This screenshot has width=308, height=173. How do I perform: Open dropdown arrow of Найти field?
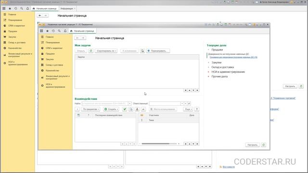pyautogui.click(x=129, y=103)
